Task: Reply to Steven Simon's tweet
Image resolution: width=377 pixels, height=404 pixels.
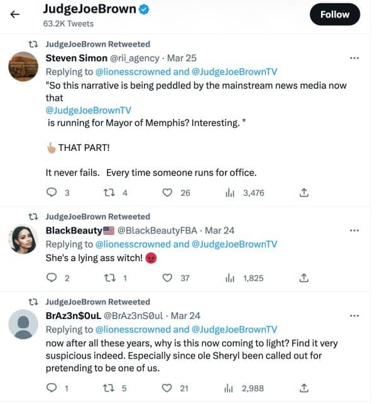Action: click(x=52, y=193)
